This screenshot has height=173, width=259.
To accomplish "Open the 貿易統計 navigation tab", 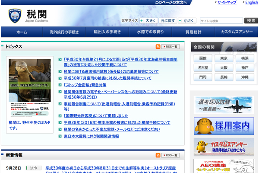I will click(x=193, y=32).
